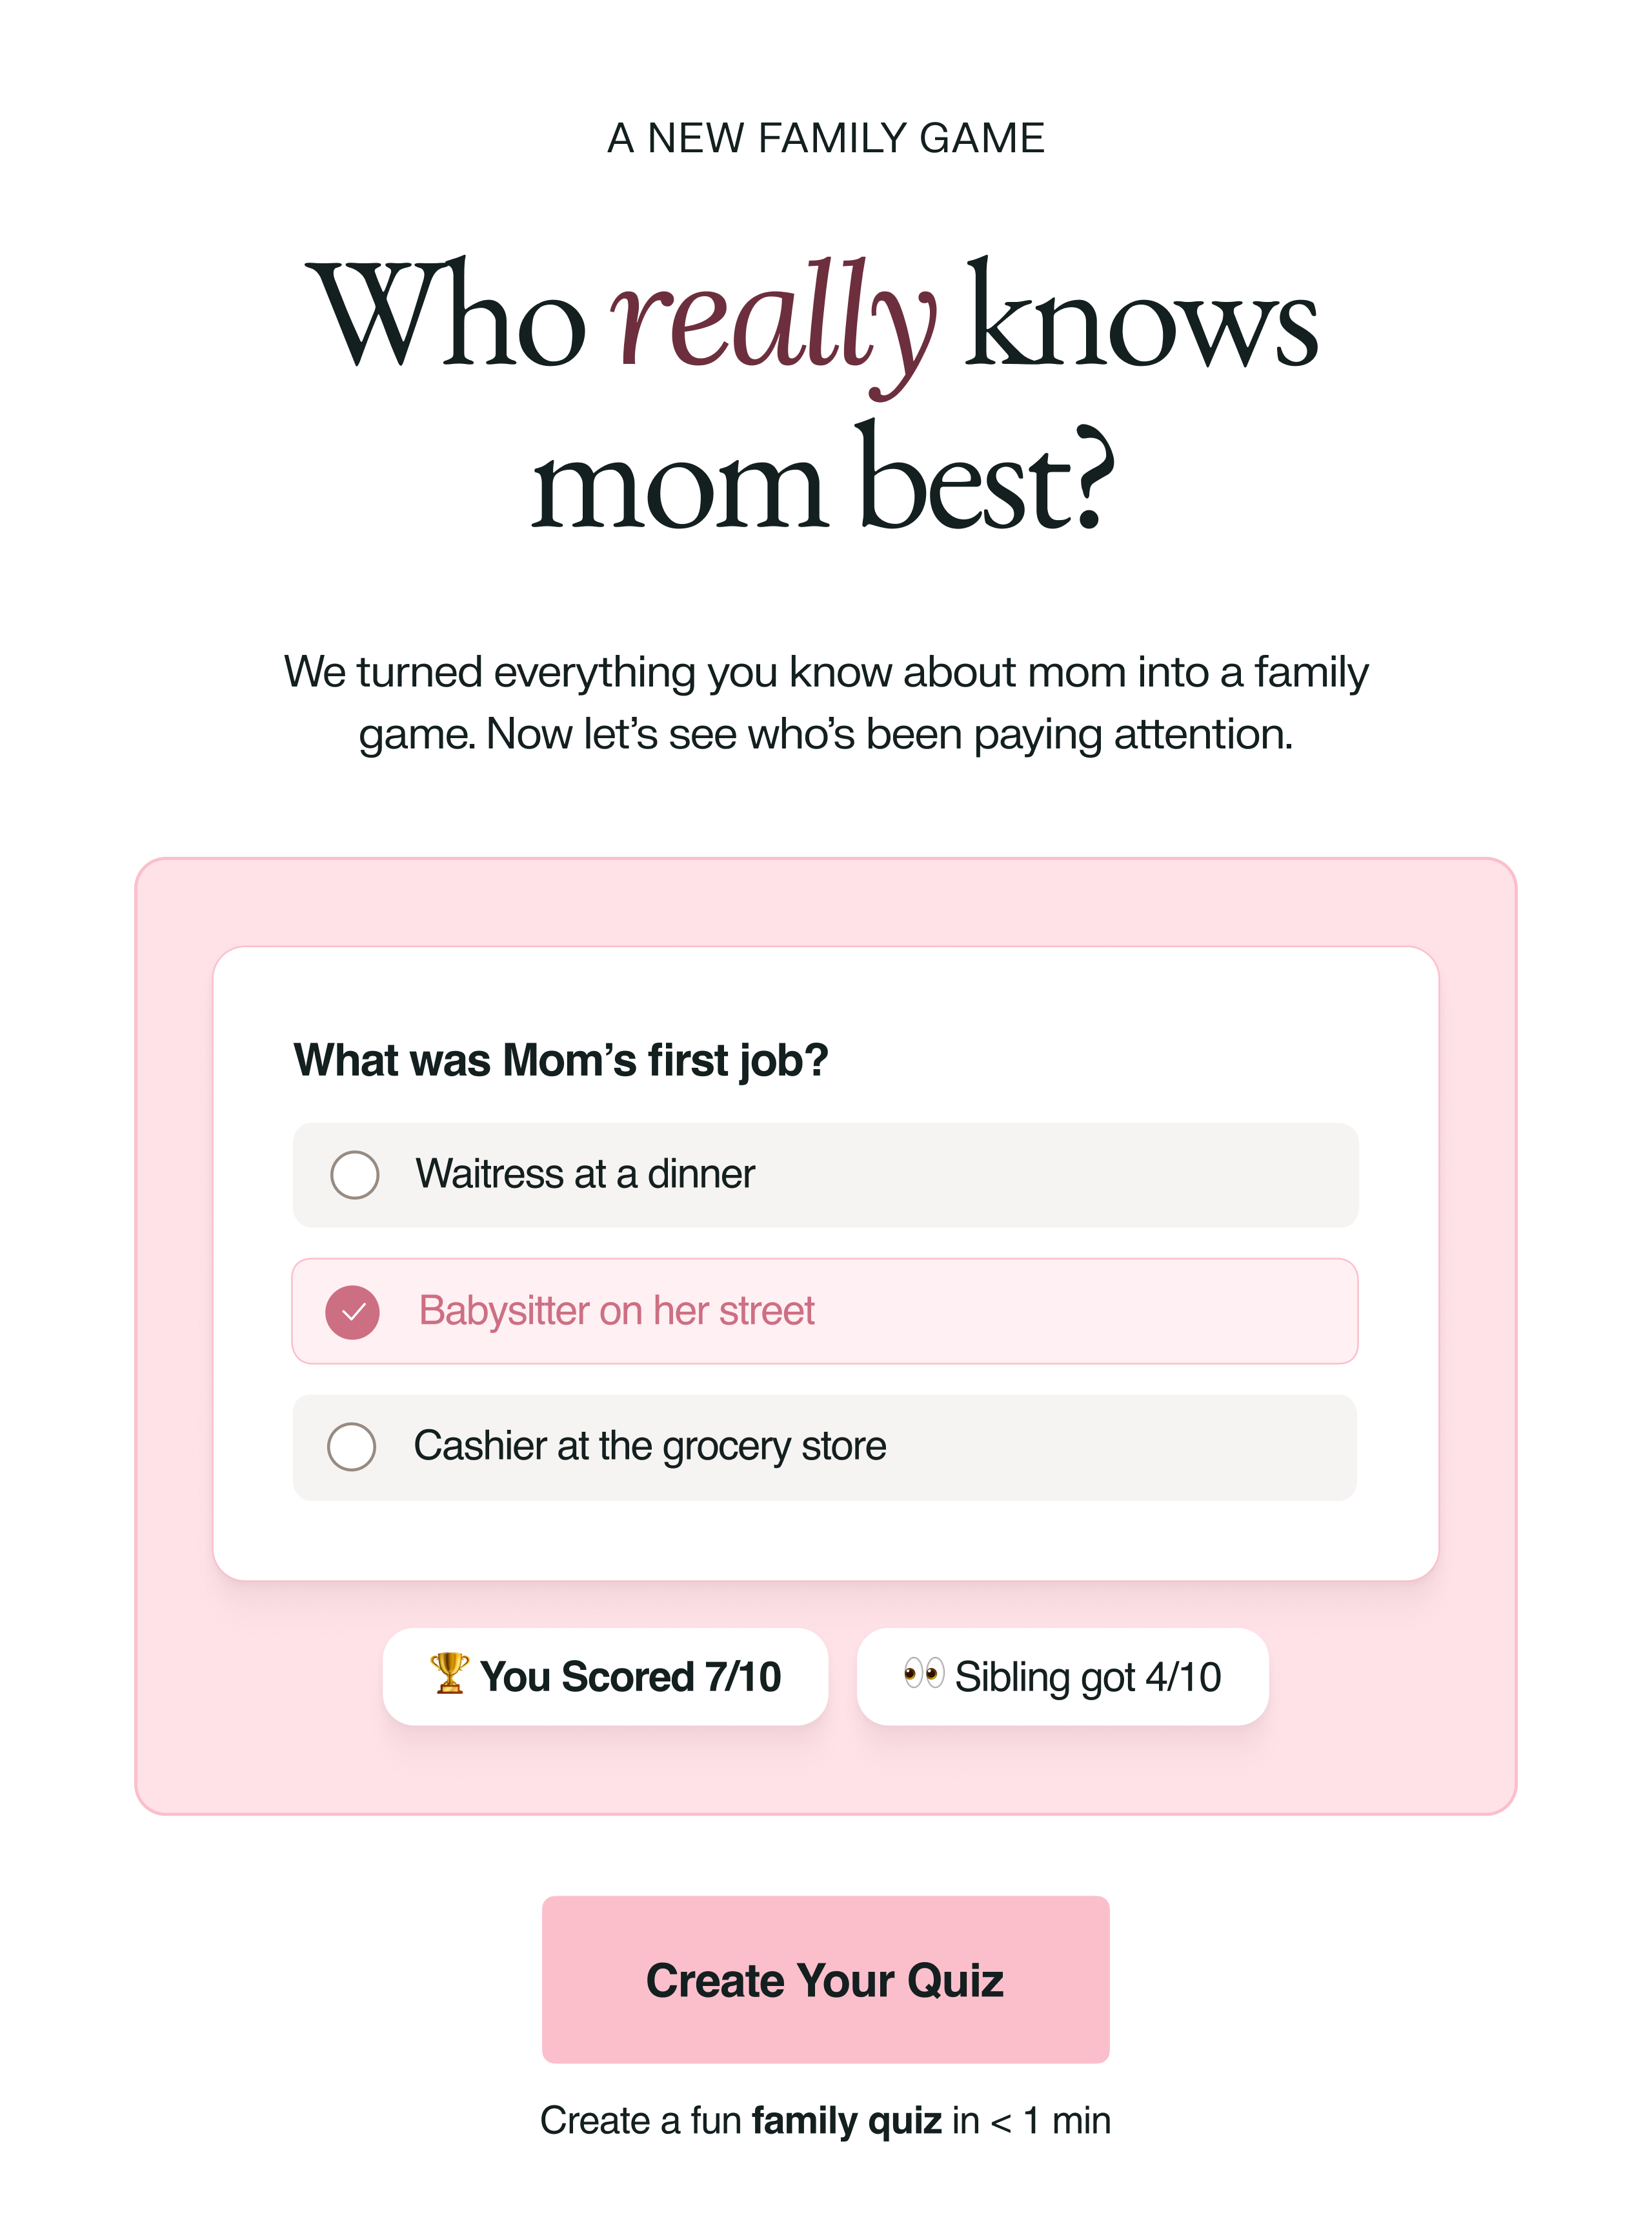Select the Waitress at a dinner radio button
Viewport: 1652px width, 2237px height.
pos(354,1174)
